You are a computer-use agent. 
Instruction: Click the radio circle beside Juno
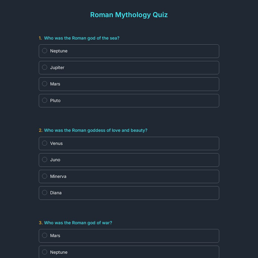coord(44,159)
